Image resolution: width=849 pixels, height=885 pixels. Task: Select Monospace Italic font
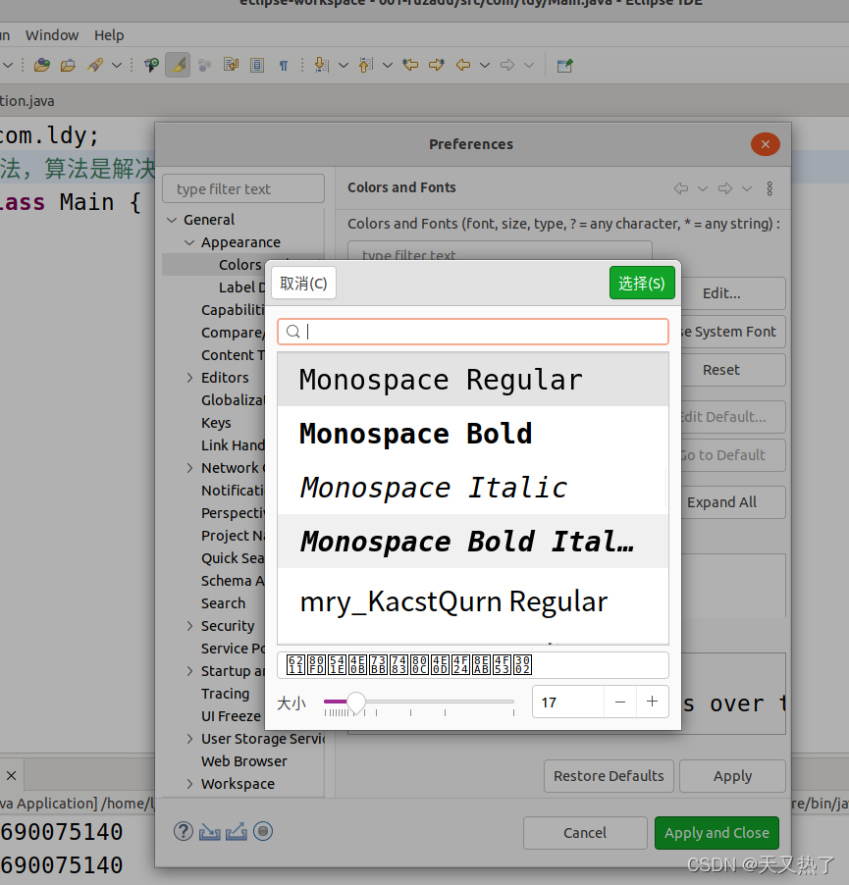[473, 487]
